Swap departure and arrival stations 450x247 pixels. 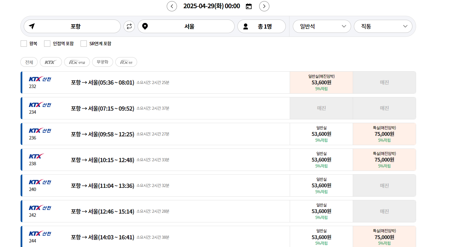click(x=129, y=26)
